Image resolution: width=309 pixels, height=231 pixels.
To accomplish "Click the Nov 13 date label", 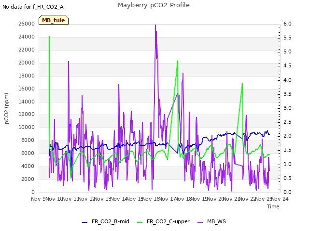I will click(x=103, y=199).
